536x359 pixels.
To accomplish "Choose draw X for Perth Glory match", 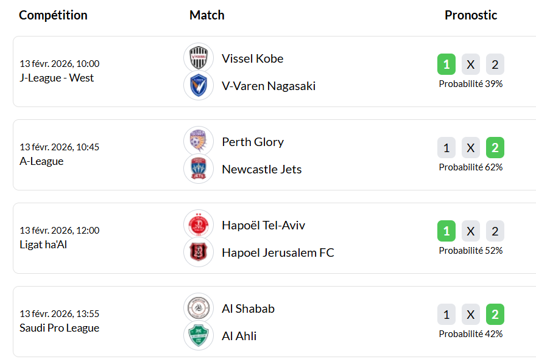I will pos(471,148).
